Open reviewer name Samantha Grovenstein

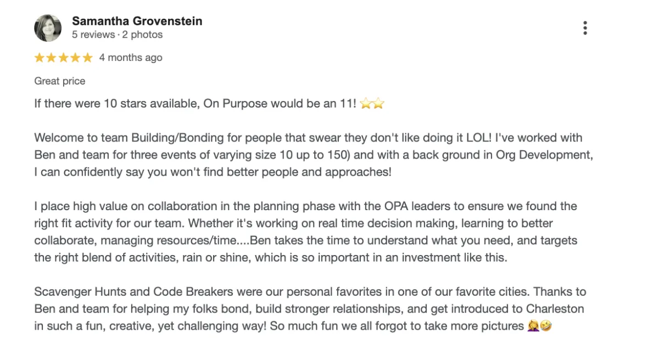pos(137,21)
